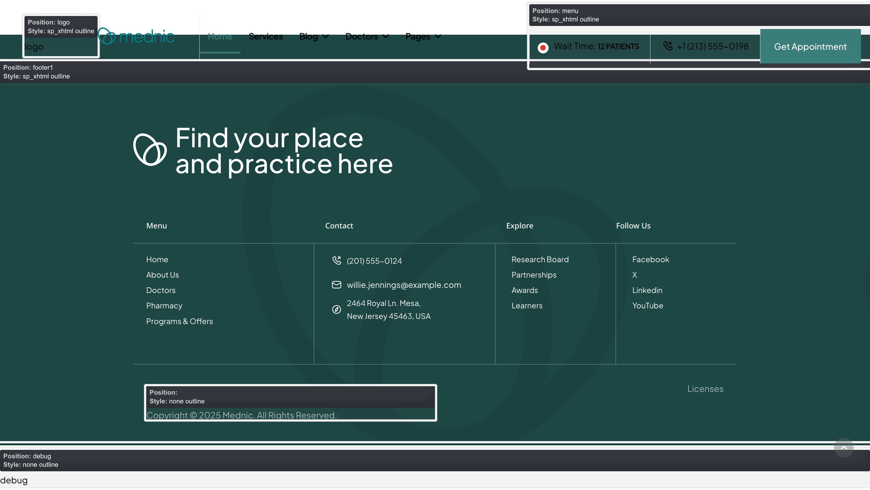Click the YouTube link under Follow Us
Viewport: 870px width, 490px height.
click(647, 306)
